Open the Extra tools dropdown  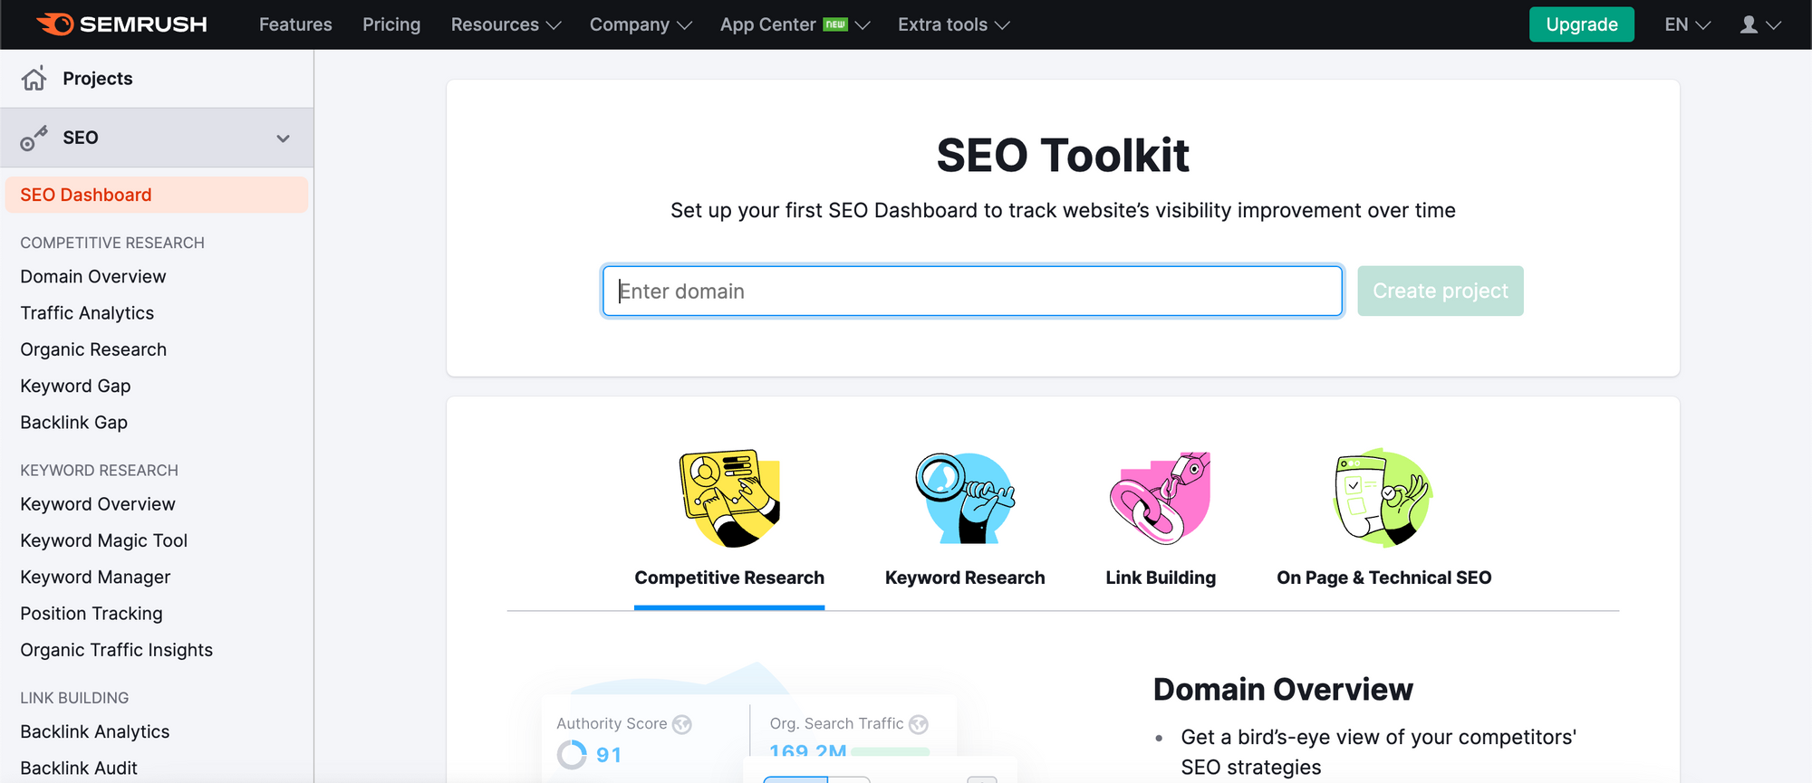click(x=953, y=24)
